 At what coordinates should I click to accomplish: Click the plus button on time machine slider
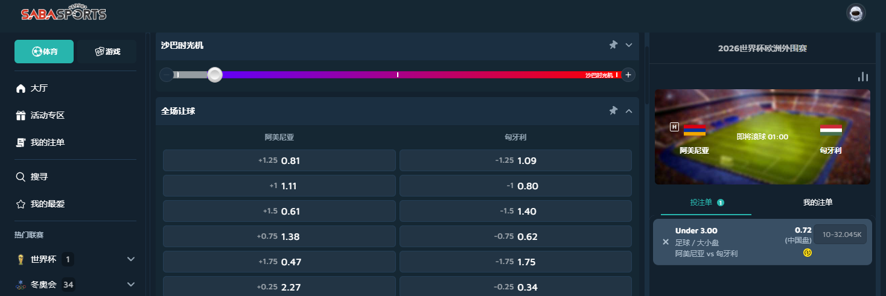(x=628, y=75)
